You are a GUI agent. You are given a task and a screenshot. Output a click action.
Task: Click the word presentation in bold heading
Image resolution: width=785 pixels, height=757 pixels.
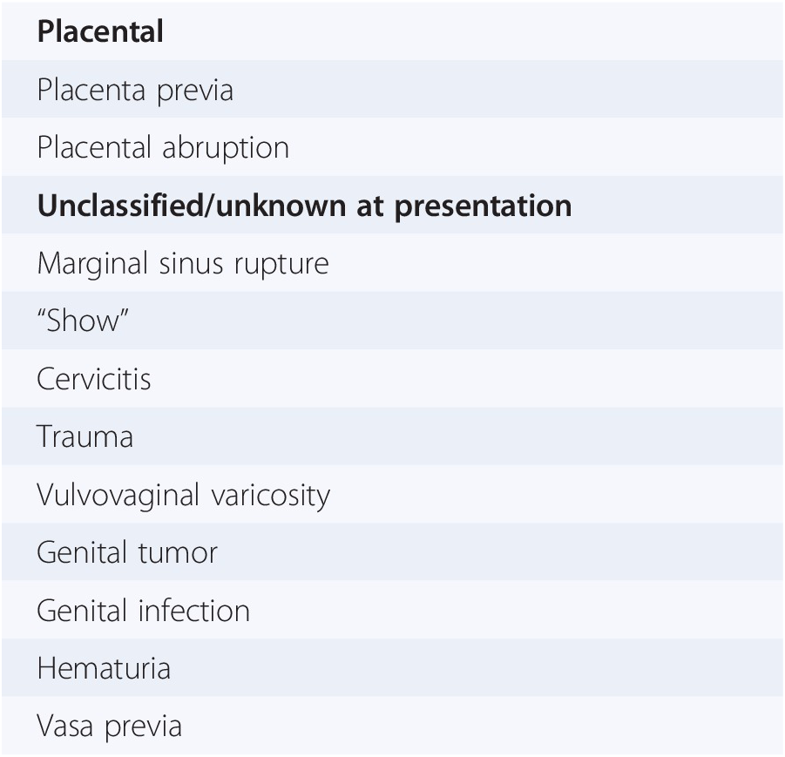click(x=484, y=207)
